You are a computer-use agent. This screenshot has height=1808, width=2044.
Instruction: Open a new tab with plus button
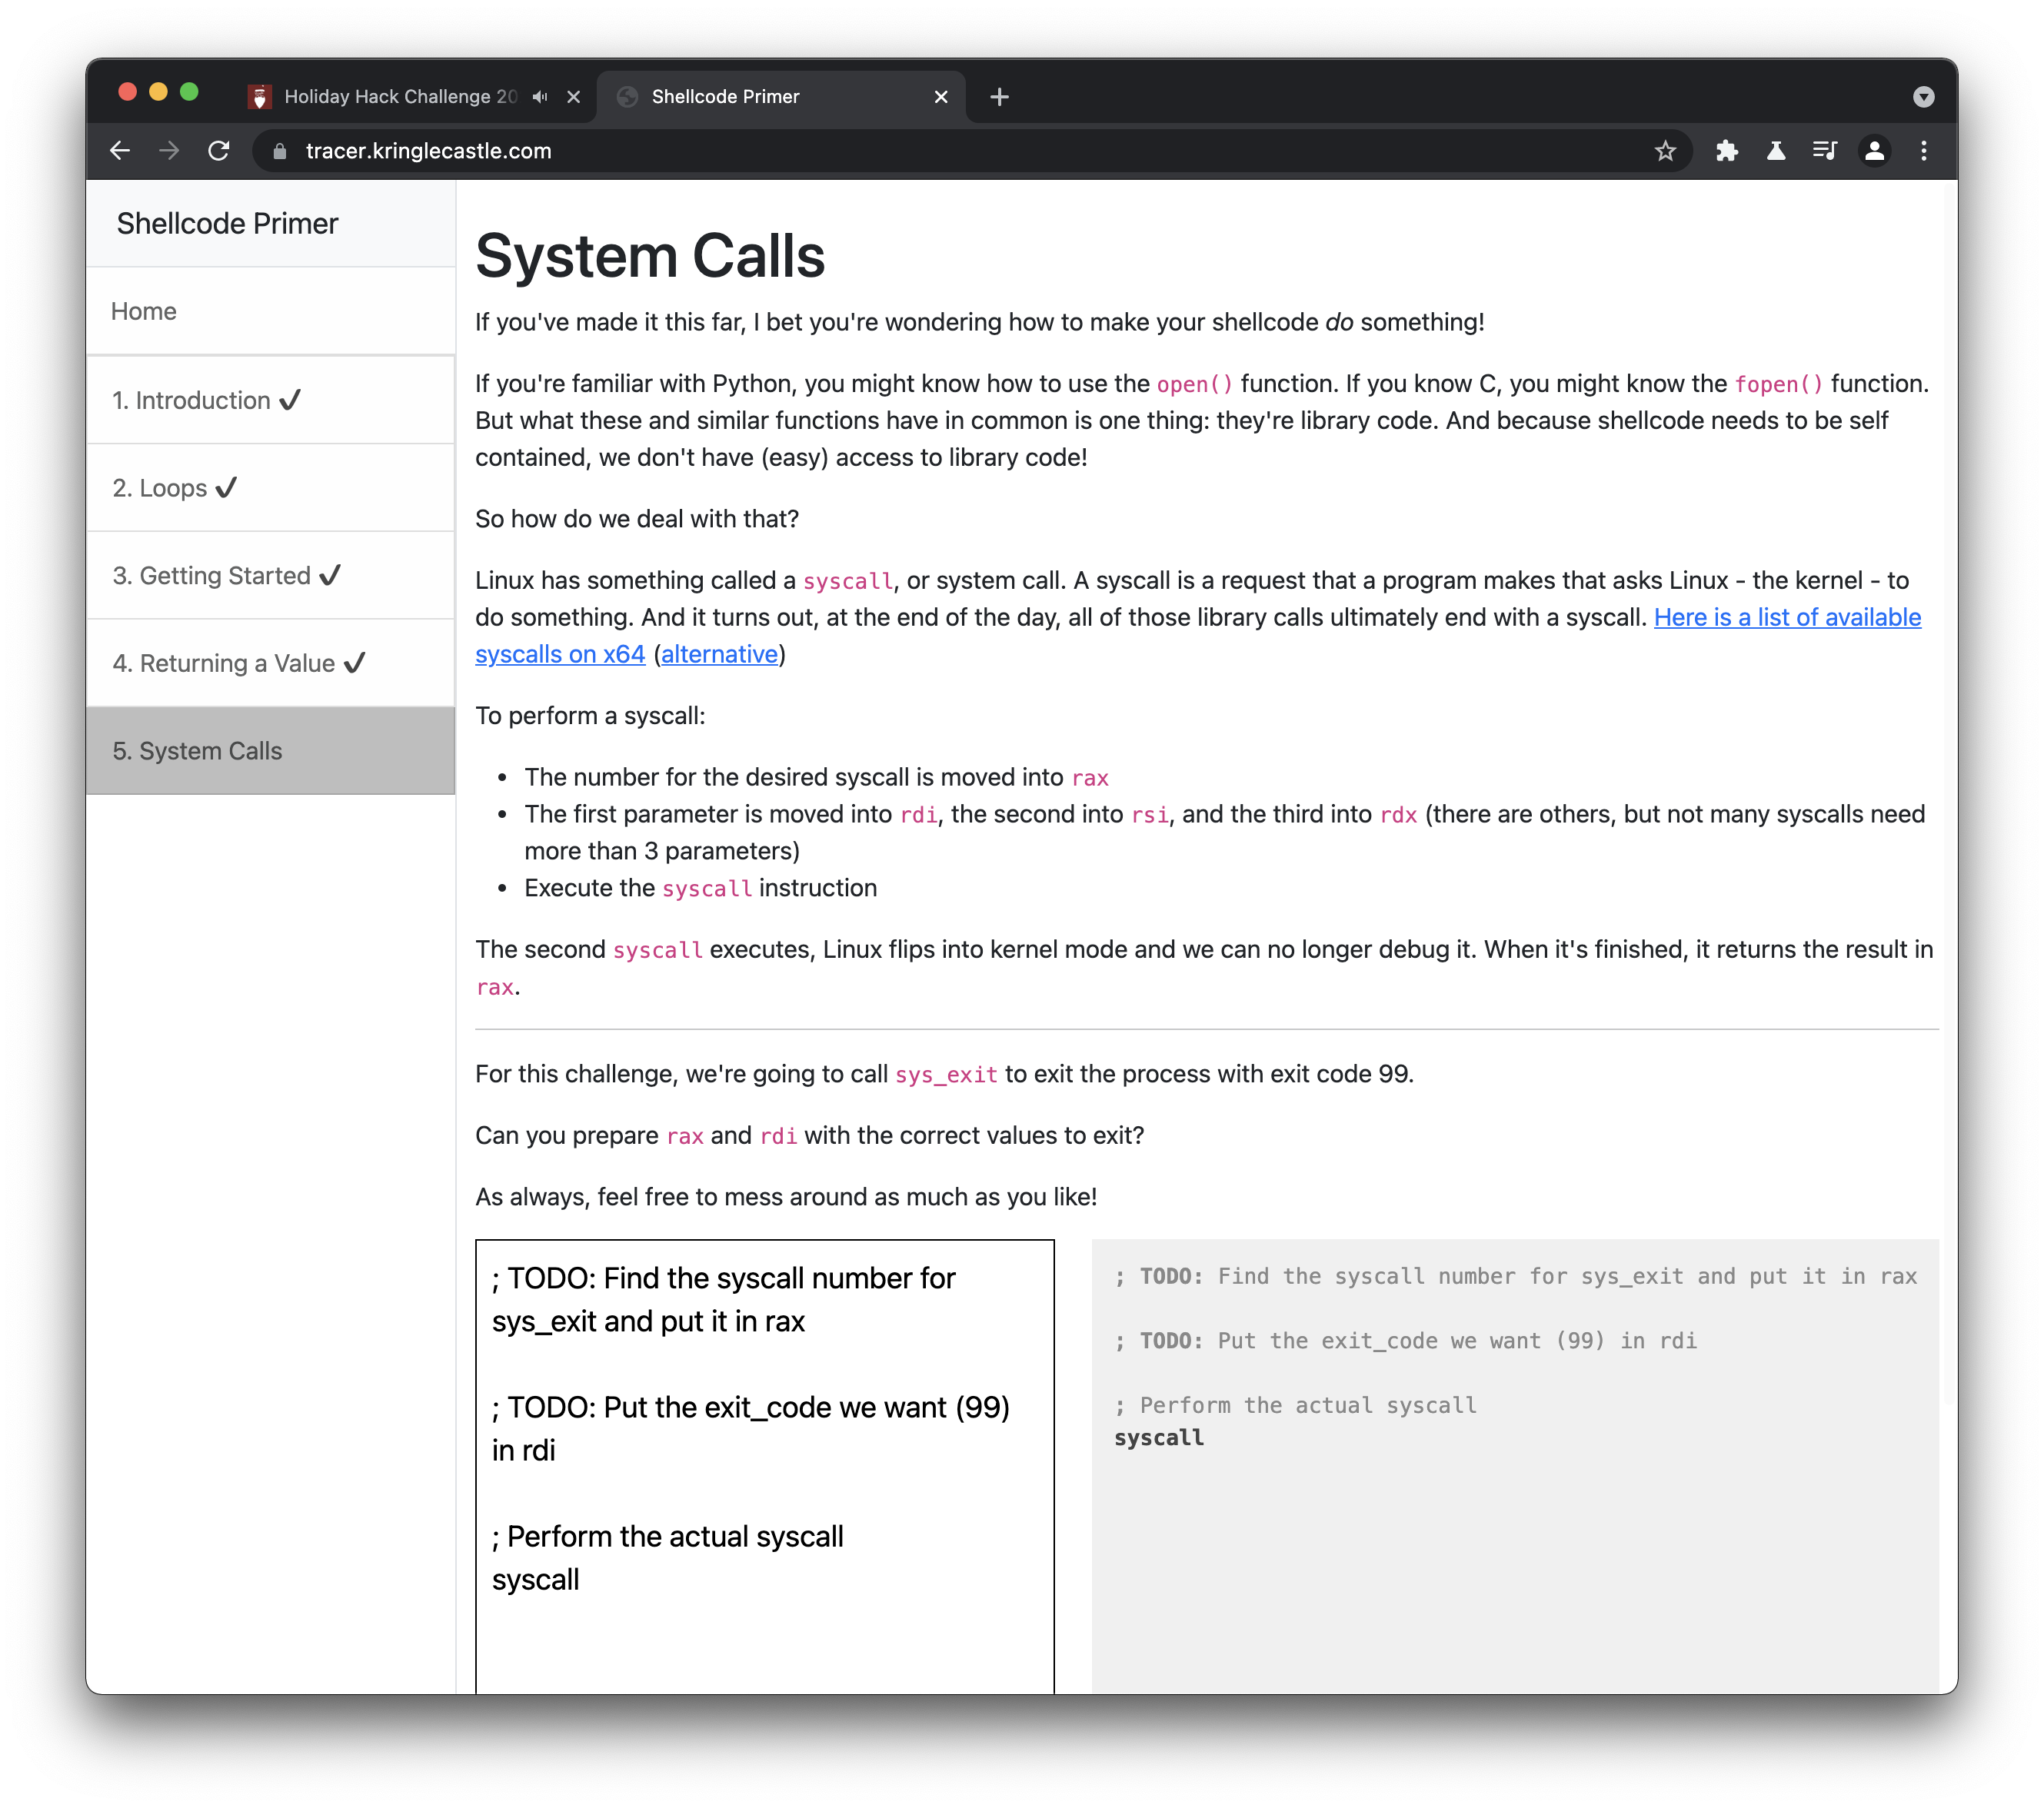999,97
